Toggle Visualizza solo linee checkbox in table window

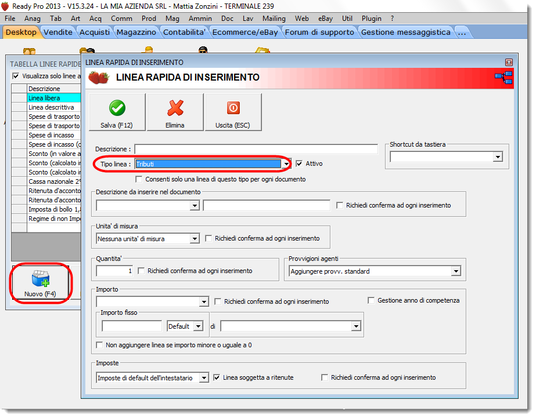[16, 76]
